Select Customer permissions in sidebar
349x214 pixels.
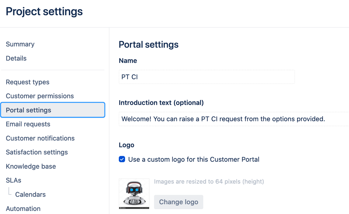[x=40, y=96]
